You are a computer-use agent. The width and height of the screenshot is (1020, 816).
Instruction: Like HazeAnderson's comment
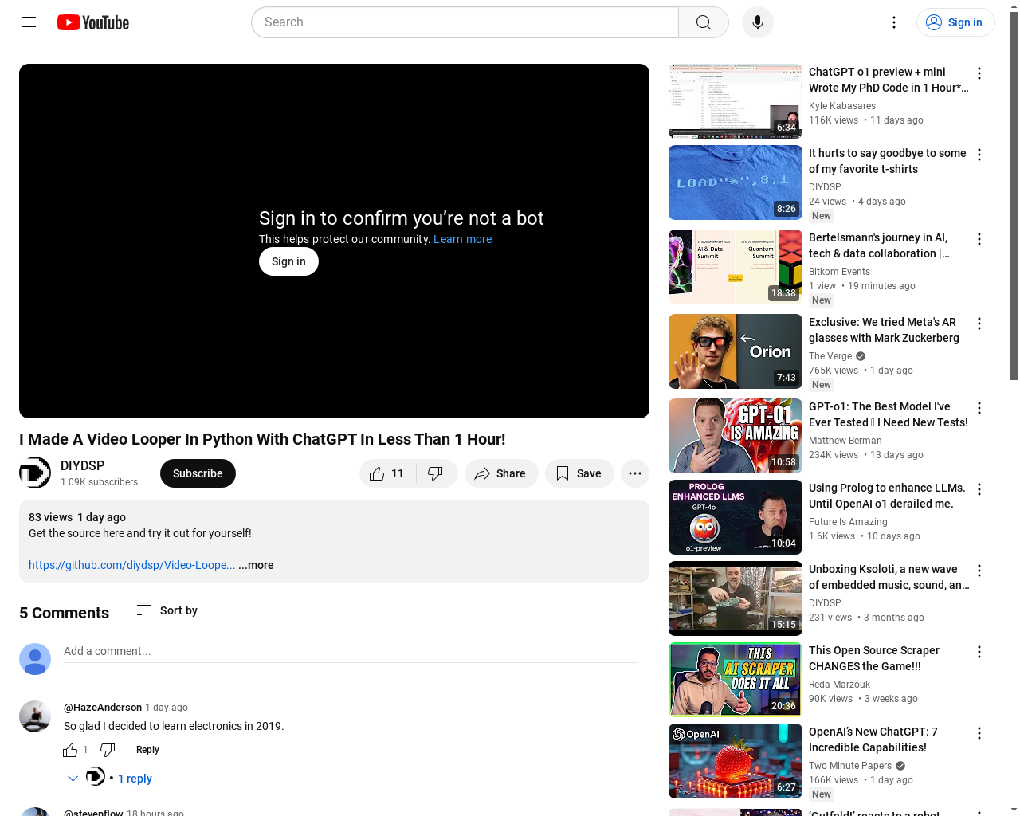[x=70, y=750]
